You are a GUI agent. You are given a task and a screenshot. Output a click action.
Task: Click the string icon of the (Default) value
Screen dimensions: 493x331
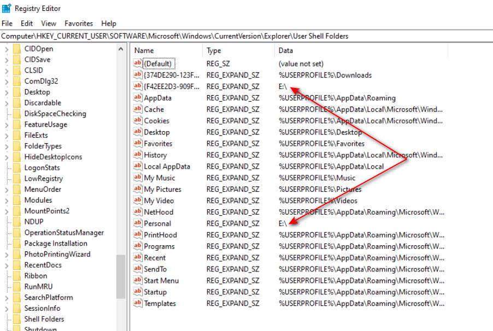tap(137, 63)
